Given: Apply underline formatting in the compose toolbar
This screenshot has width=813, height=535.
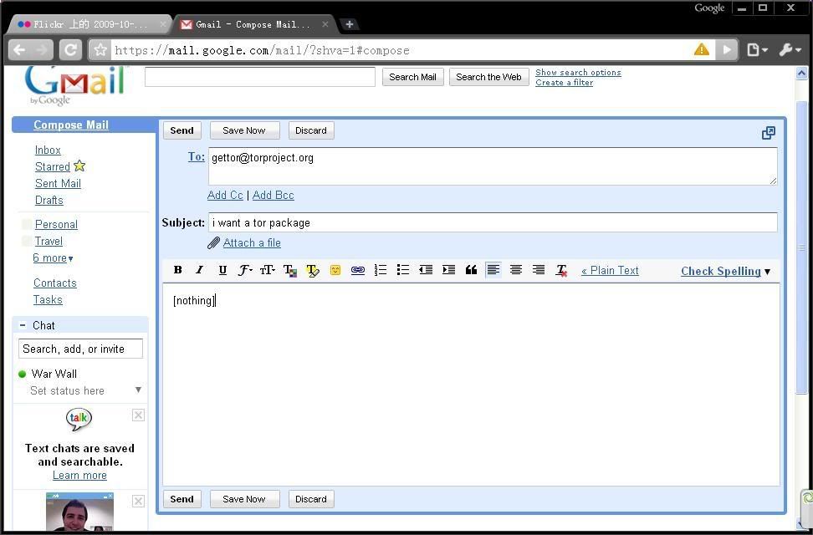Looking at the screenshot, I should (x=222, y=269).
